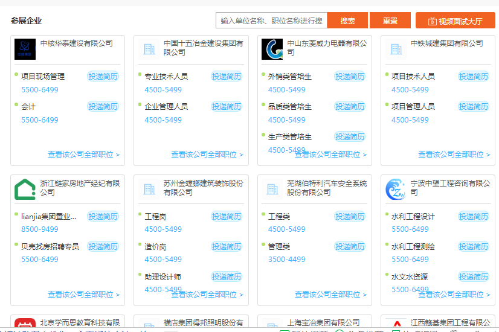Open the 视频面试大厅 video interview hall
499x332 pixels.
[455, 21]
